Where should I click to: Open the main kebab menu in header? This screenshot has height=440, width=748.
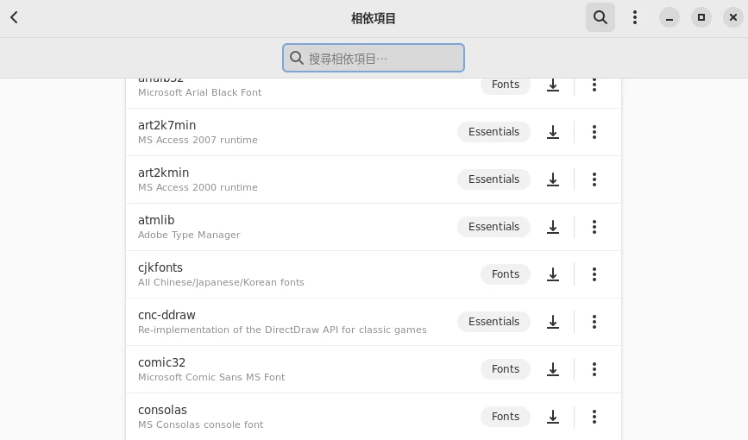(635, 17)
